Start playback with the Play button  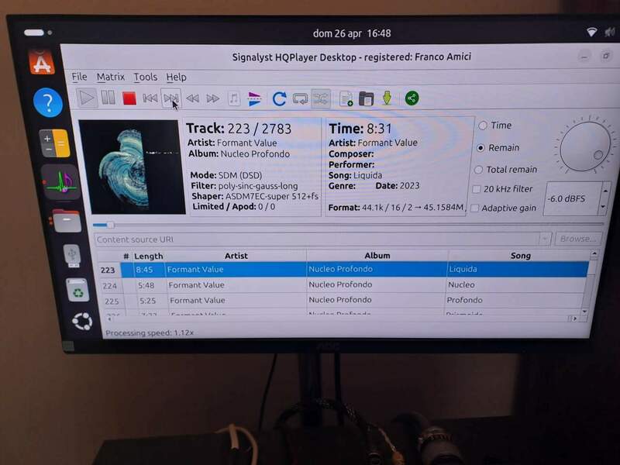pos(87,98)
